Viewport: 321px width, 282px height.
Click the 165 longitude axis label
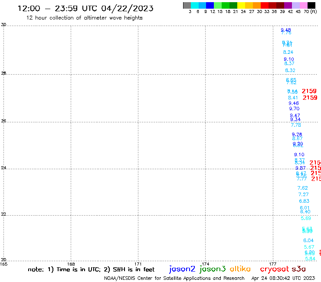click(x=3, y=264)
